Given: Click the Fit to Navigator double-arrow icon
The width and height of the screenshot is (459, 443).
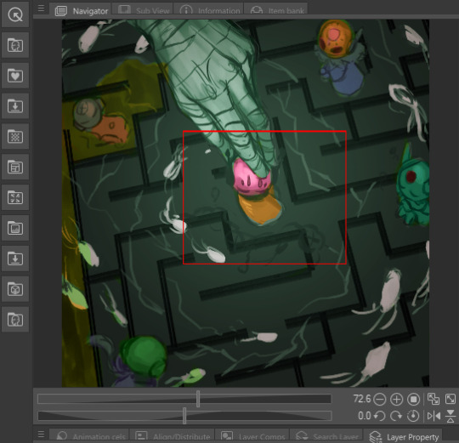Looking at the screenshot, I should coord(433,399).
